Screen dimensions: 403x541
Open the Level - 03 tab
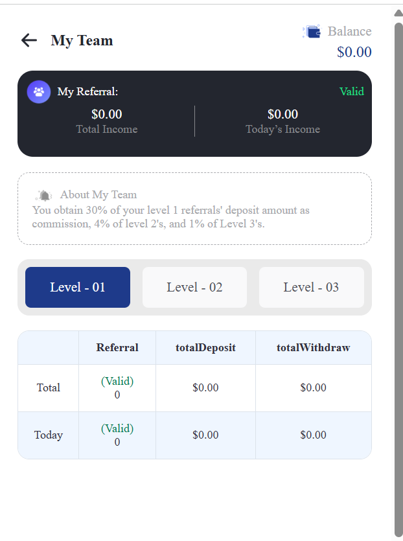pos(311,287)
